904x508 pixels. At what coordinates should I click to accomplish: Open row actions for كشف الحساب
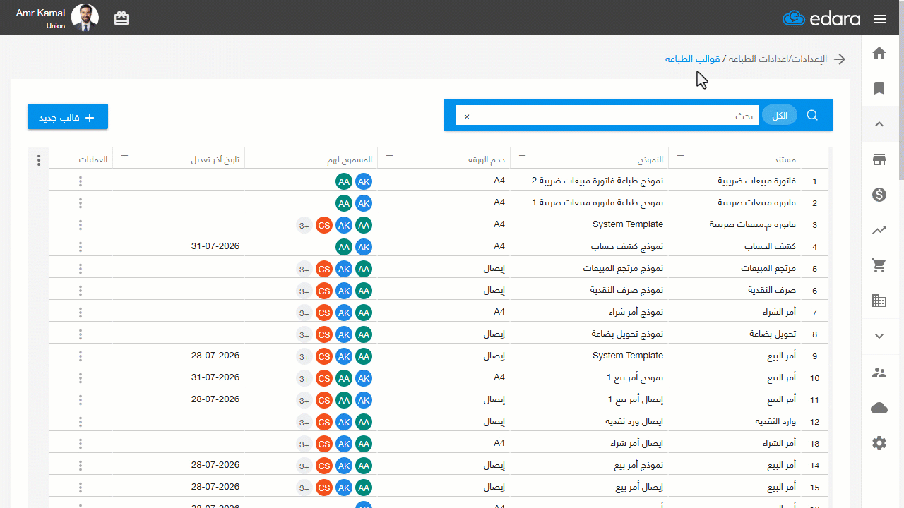[81, 247]
